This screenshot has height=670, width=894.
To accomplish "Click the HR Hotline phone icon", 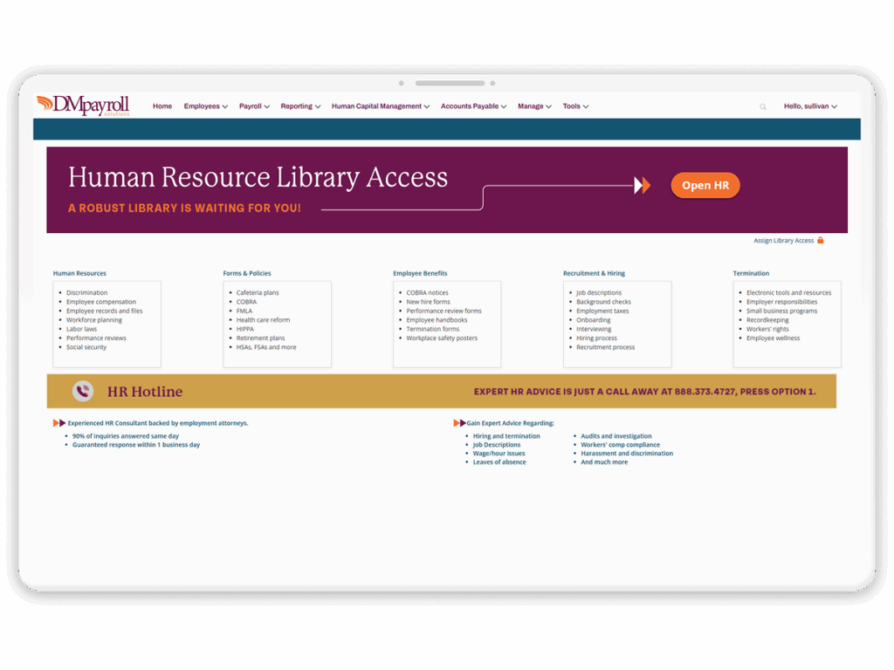I will [83, 391].
